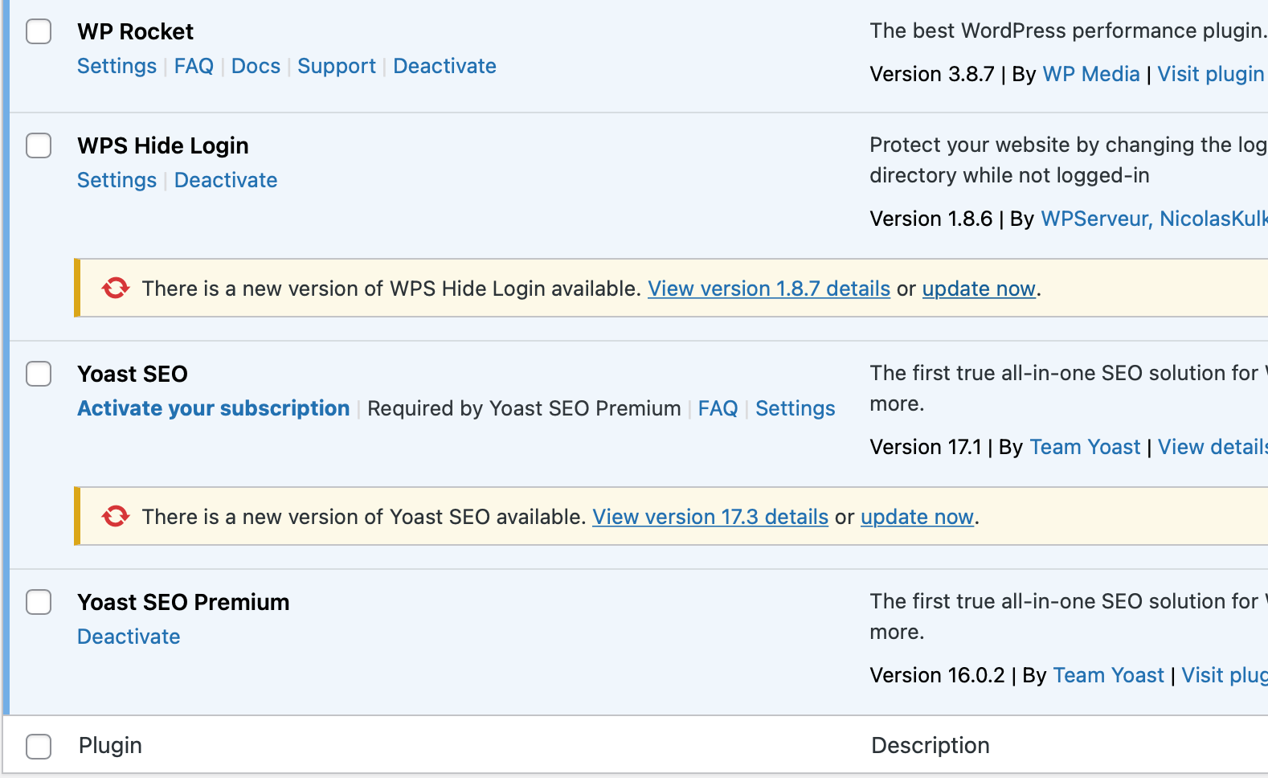
Task: Open WP Rocket Docs link
Action: (x=256, y=66)
